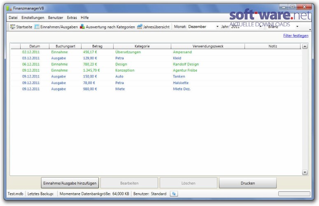
Task: Click the Kleid purpose cell
Action: coord(177,58)
